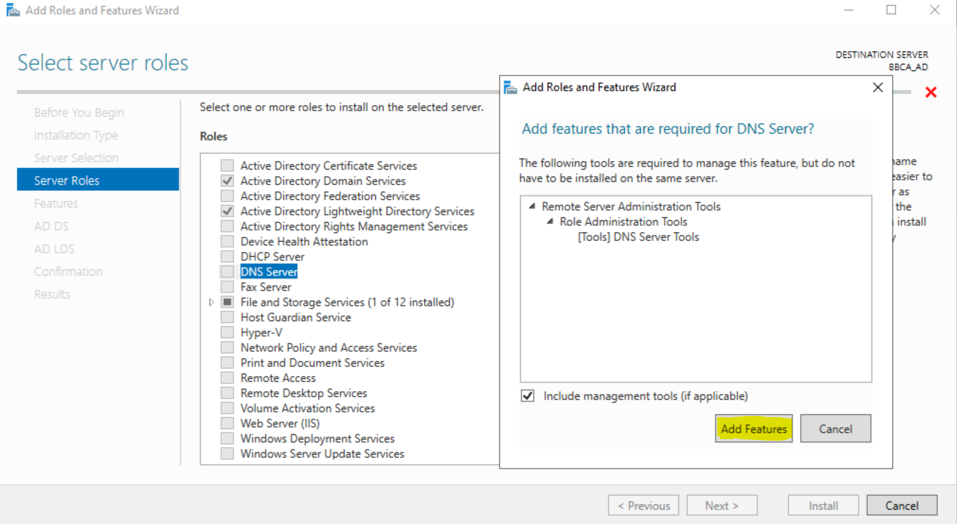
Task: Select Web Server (IIS) label
Action: pyautogui.click(x=280, y=423)
